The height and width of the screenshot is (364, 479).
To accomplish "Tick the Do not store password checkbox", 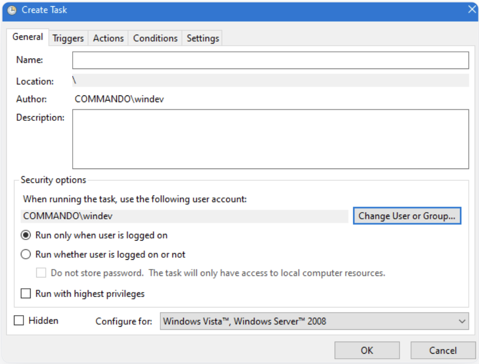I will point(42,273).
